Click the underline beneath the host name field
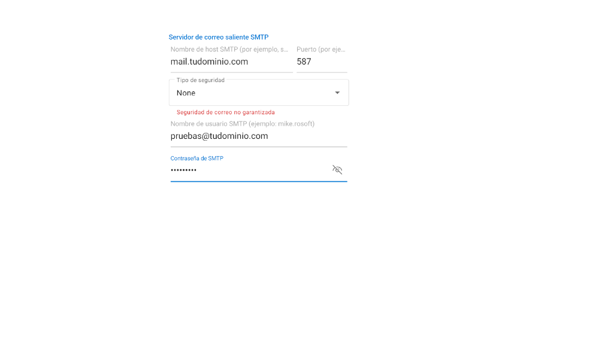The height and width of the screenshot is (359, 599). pyautogui.click(x=231, y=72)
